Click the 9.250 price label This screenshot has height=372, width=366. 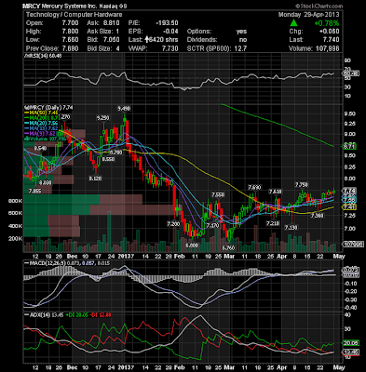tap(102, 118)
